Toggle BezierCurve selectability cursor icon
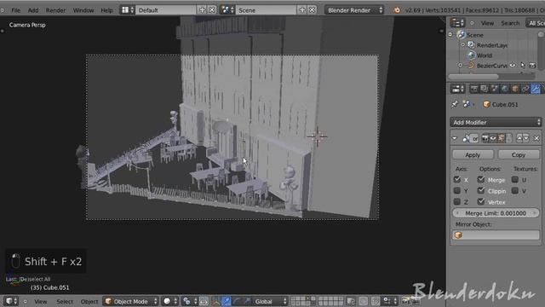 [522, 66]
